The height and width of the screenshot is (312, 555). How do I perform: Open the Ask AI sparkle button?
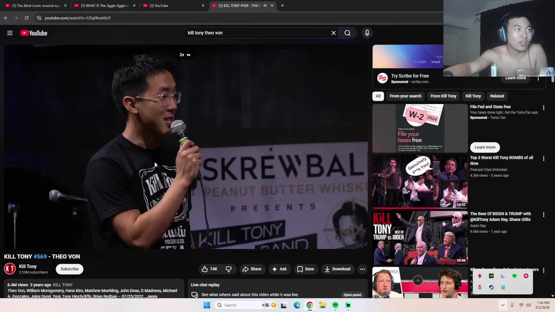pyautogui.click(x=279, y=269)
